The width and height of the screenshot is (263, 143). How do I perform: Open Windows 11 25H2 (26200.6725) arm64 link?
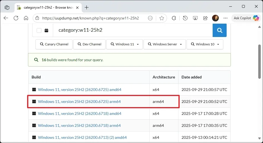pos(79,102)
